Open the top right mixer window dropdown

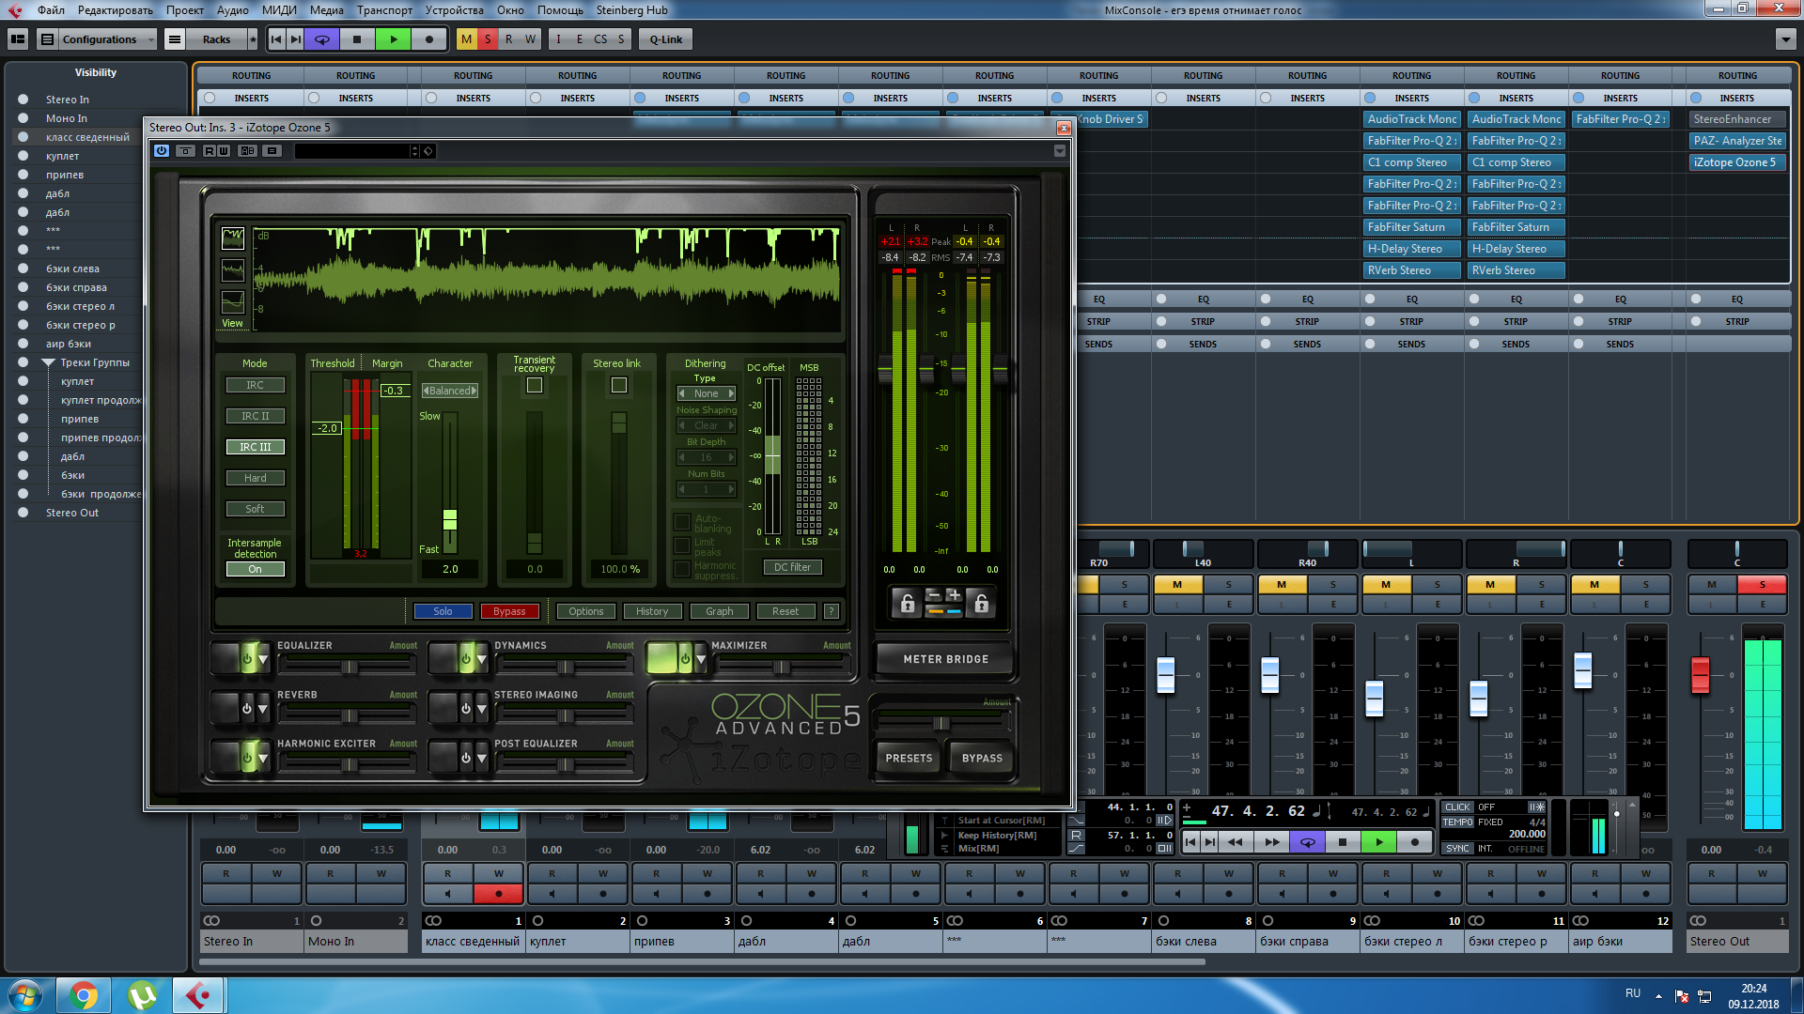click(x=1785, y=39)
